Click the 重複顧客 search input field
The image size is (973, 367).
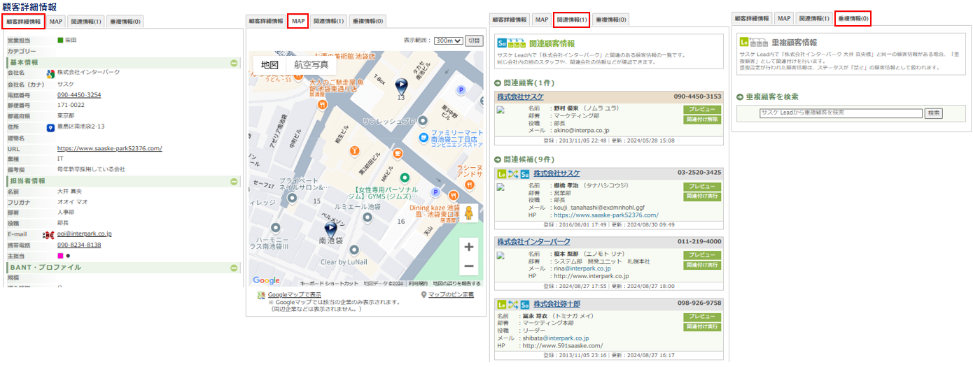[841, 113]
